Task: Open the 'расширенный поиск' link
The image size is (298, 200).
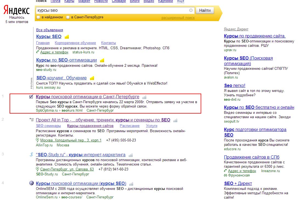Action: [x=178, y=18]
